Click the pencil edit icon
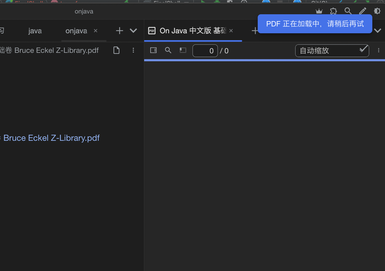This screenshot has height=271, width=385. 363,11
